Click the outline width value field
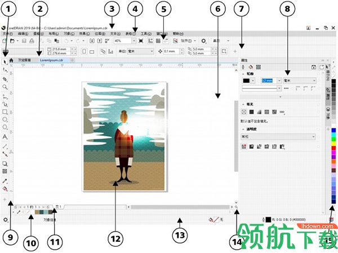The width and height of the screenshot is (338, 253). click(268, 81)
